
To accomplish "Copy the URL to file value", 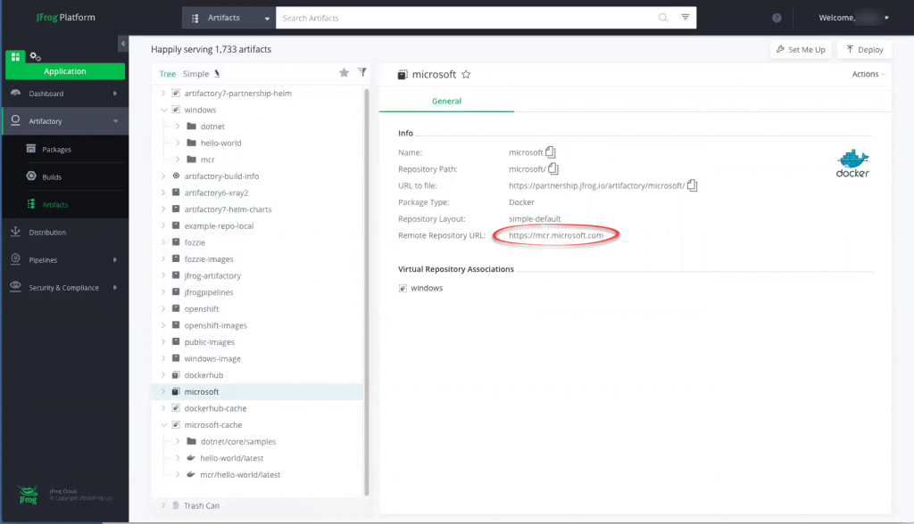I will pos(693,185).
